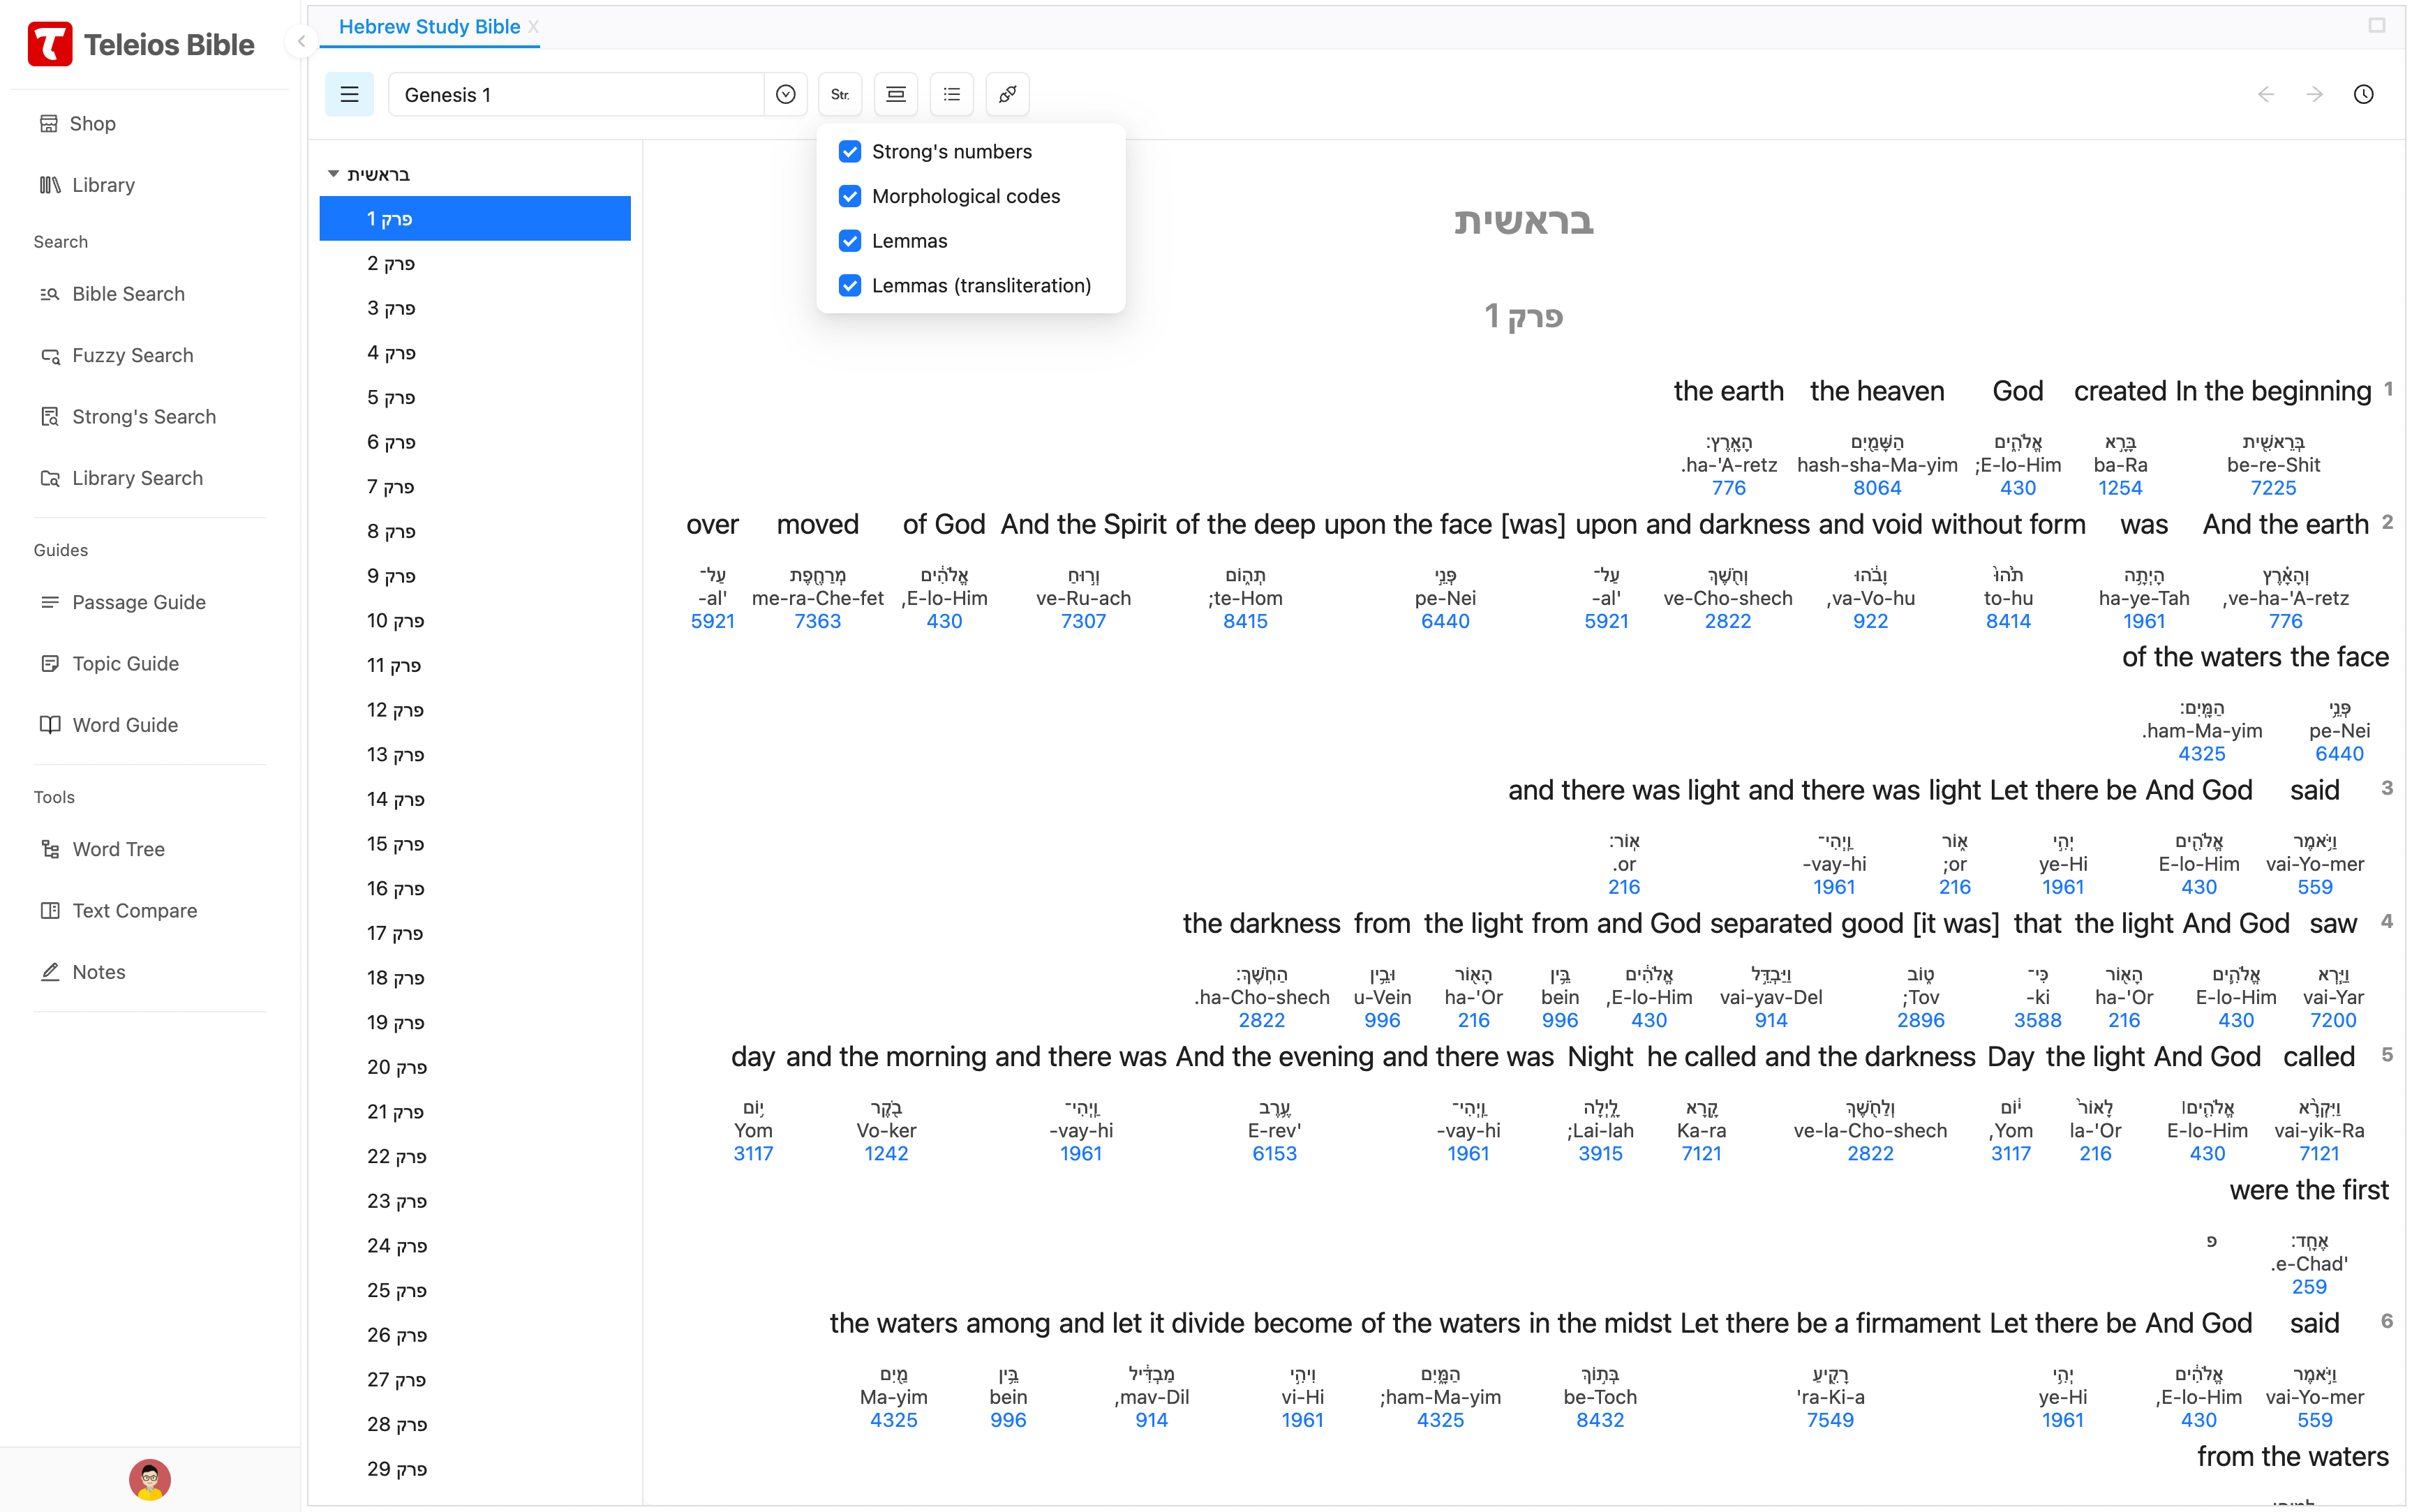Disable the Morphological codes checkbox
The width and height of the screenshot is (2412, 1512).
850,196
